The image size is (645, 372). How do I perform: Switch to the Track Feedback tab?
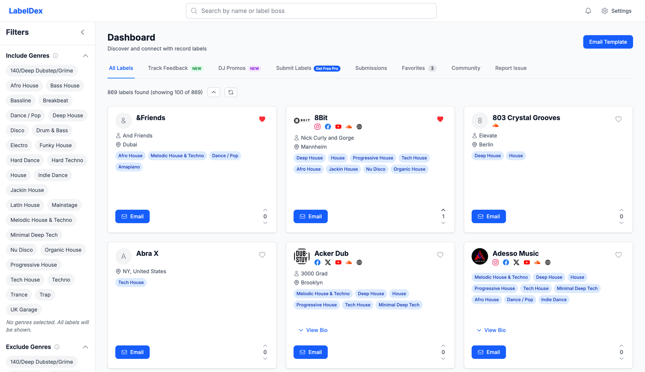168,68
